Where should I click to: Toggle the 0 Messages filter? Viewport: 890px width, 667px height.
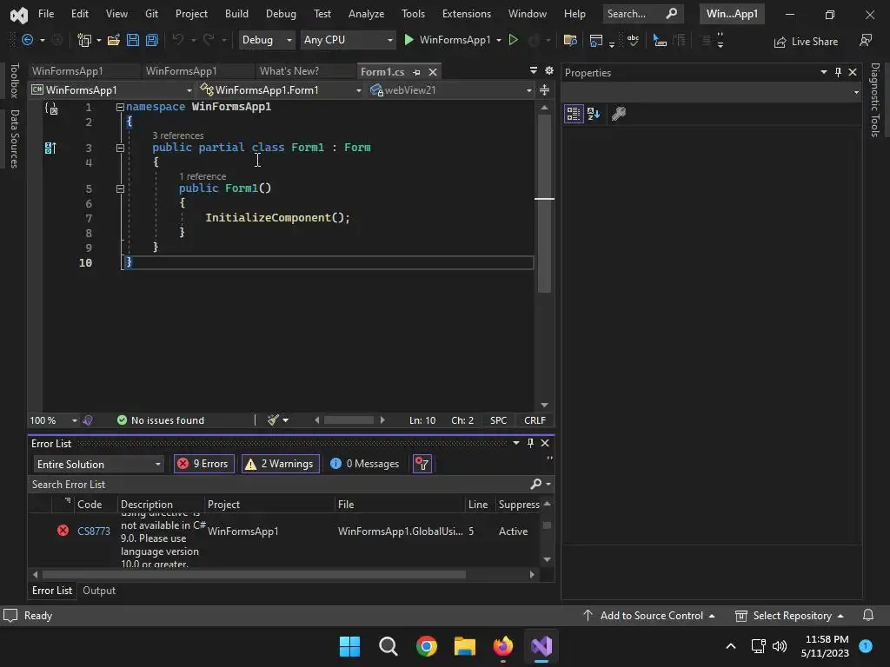coord(364,464)
